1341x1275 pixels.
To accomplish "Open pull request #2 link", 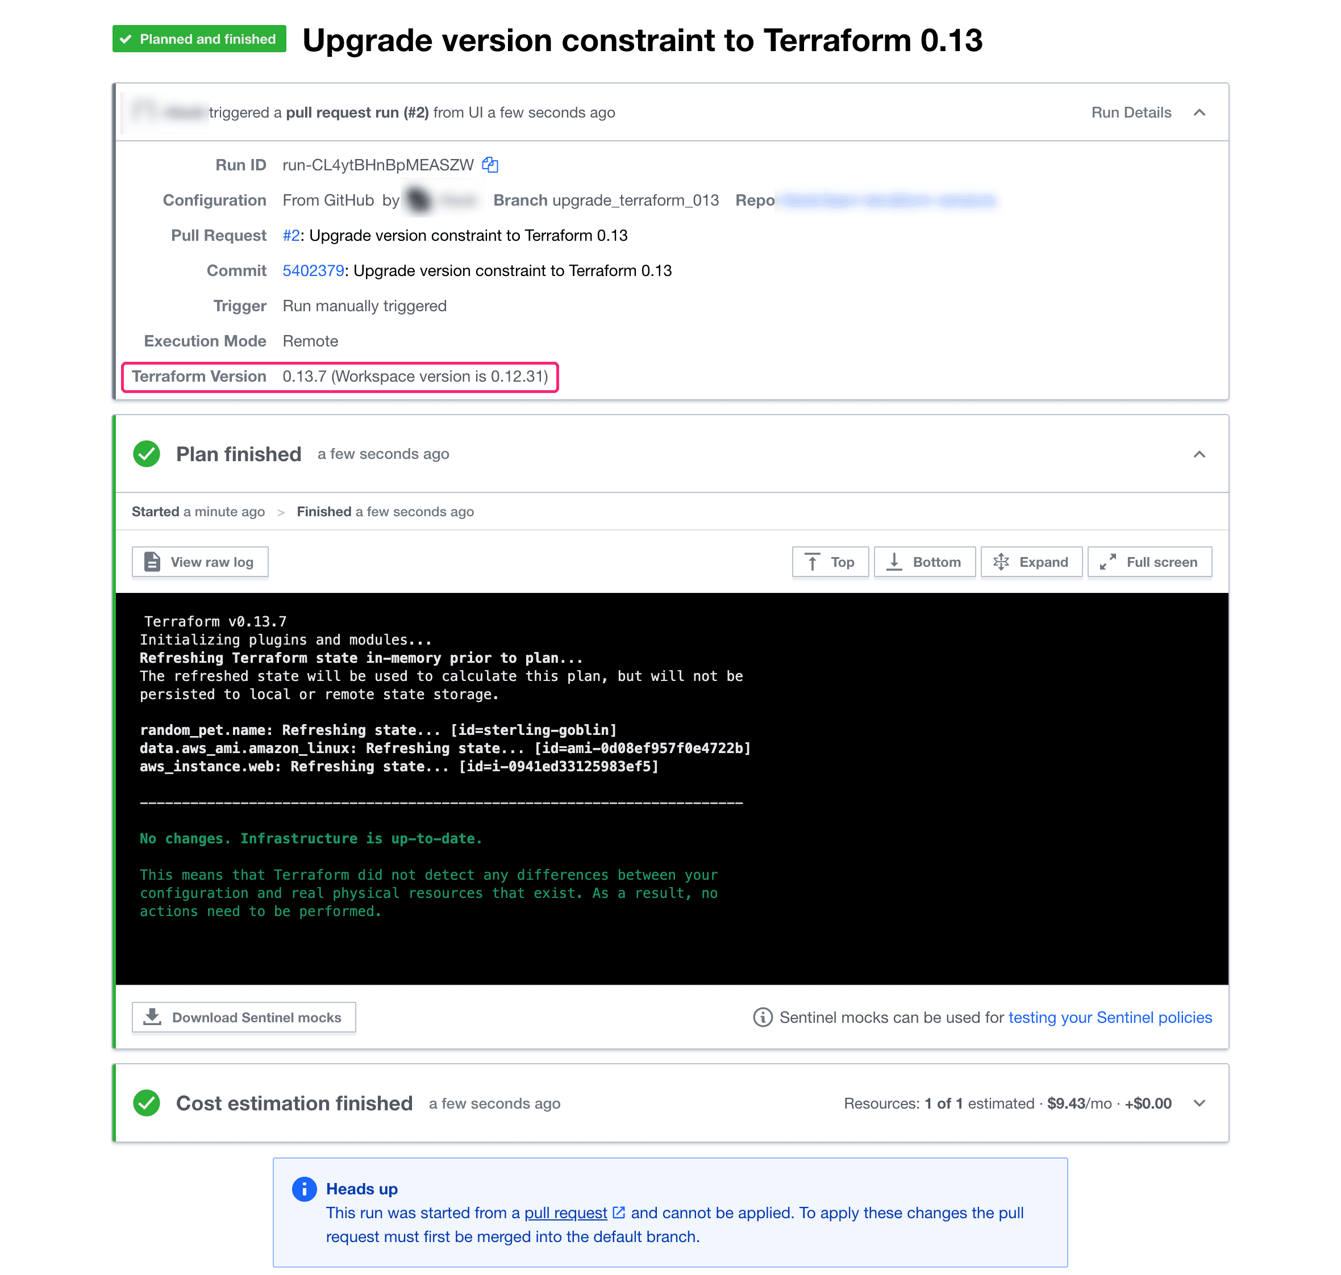I will click(x=291, y=235).
